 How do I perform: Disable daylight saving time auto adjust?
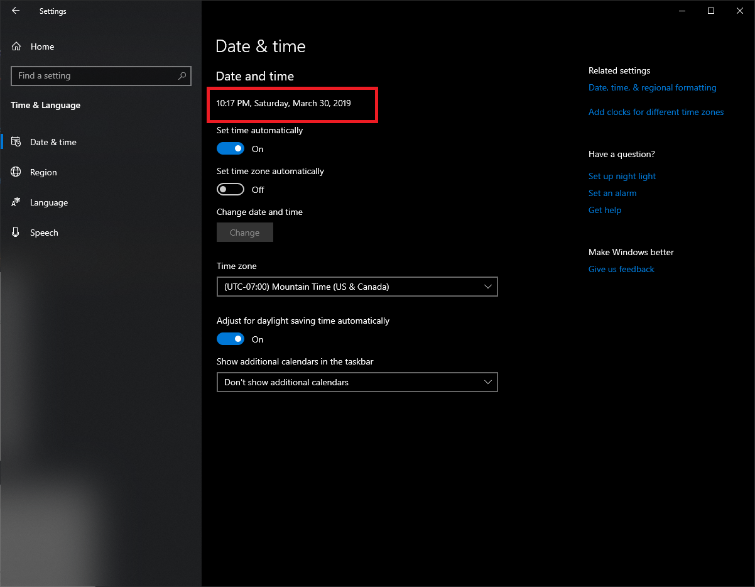231,339
